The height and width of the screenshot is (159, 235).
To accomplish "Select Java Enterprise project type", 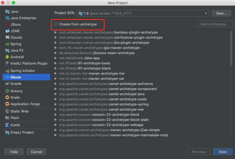I will [23, 18].
